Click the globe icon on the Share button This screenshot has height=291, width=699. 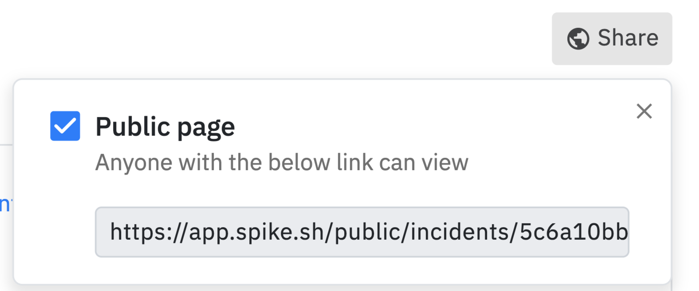[x=578, y=38]
